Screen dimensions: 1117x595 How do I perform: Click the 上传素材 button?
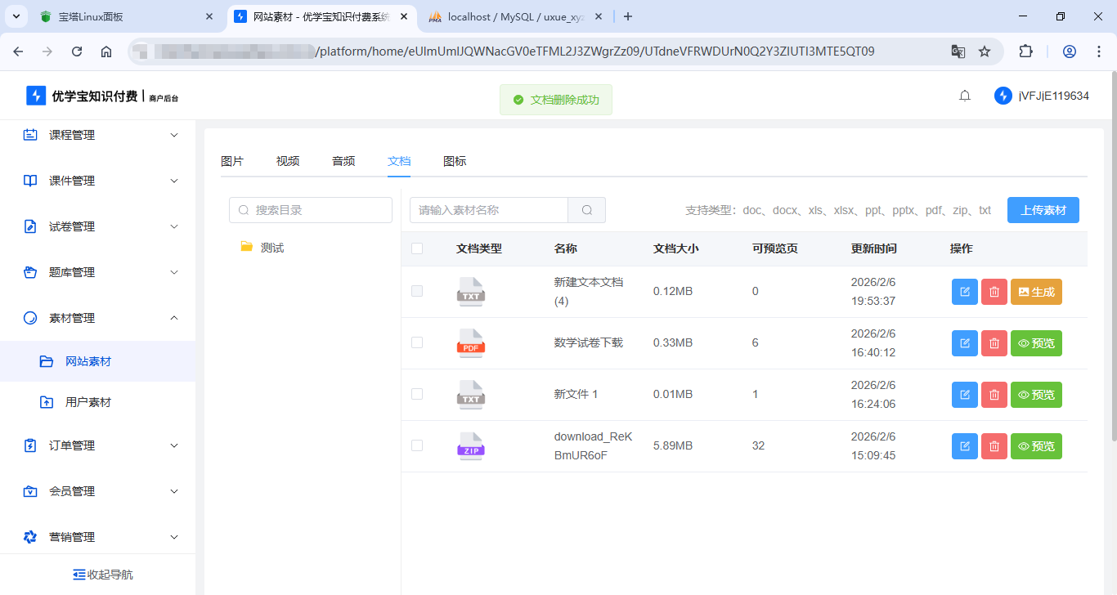1043,210
